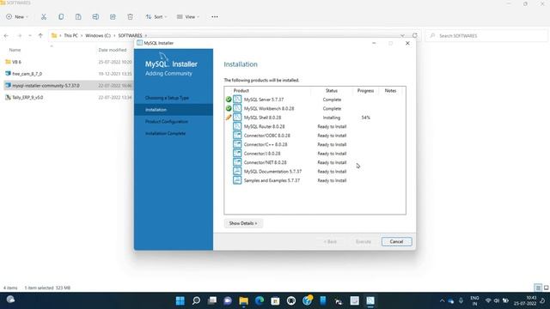
Task: Click the MySQL Server 5.7.37 product icon
Action: click(x=237, y=100)
